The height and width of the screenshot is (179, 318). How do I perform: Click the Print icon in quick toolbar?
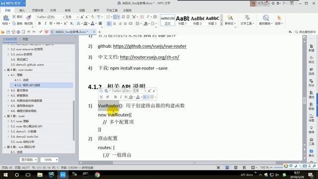[18, 32]
